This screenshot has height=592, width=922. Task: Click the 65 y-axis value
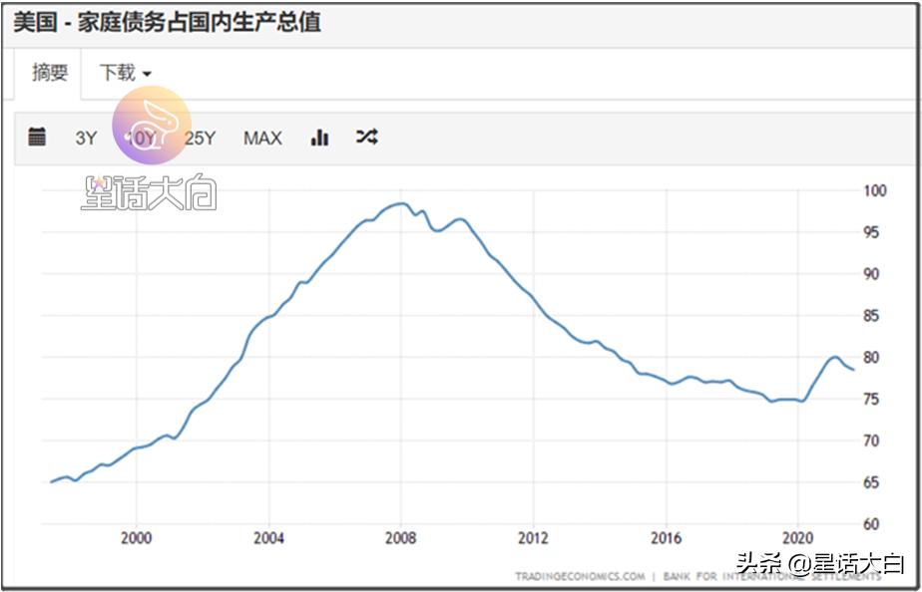click(871, 482)
